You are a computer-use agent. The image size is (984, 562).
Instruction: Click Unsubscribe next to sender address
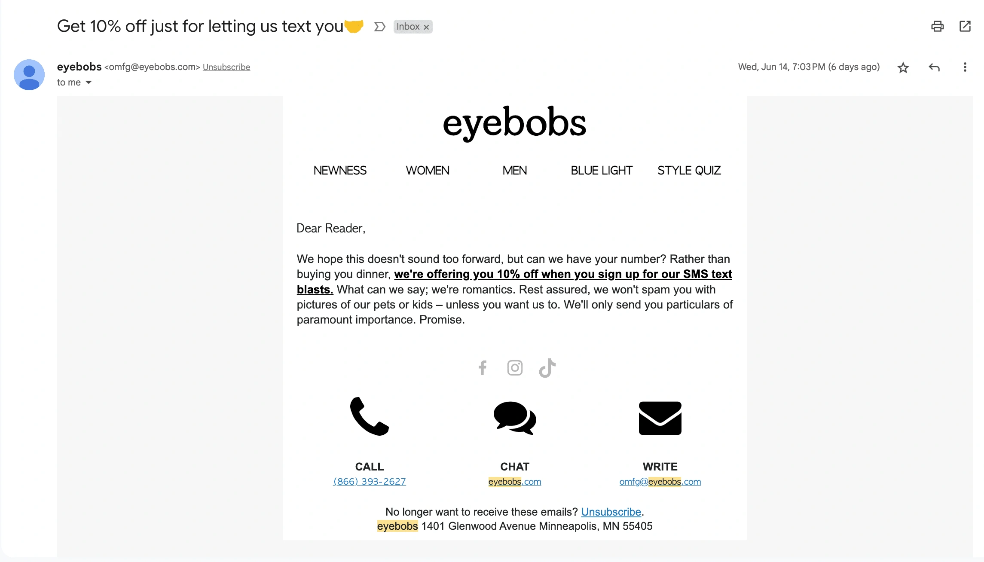(x=226, y=67)
